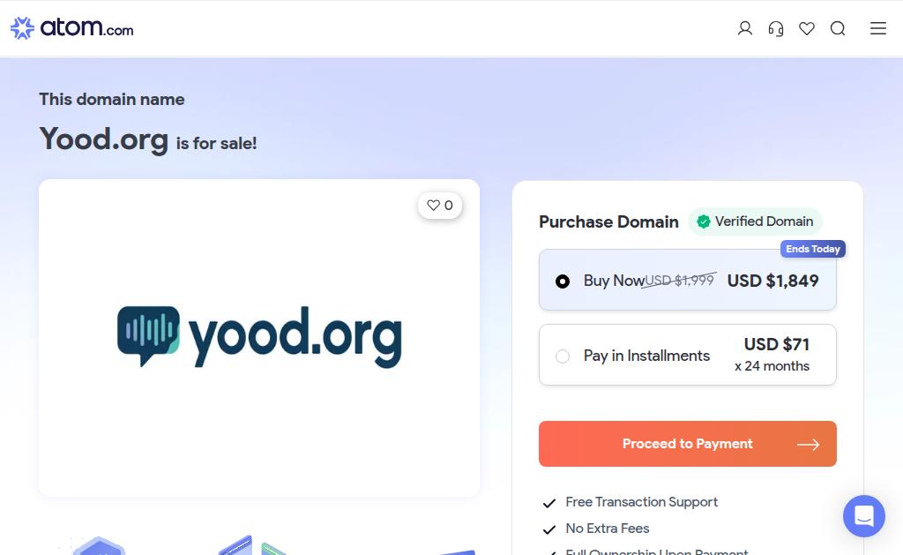Click the USD $71 x 24 months price
The height and width of the screenshot is (555, 903).
pyautogui.click(x=772, y=355)
